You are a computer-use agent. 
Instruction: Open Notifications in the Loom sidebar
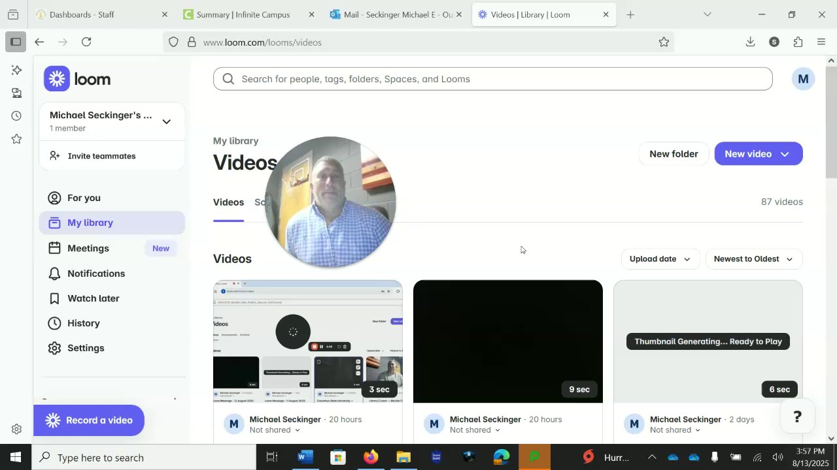pos(112,274)
